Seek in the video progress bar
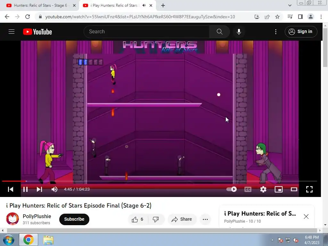The image size is (328, 246). click(x=160, y=181)
